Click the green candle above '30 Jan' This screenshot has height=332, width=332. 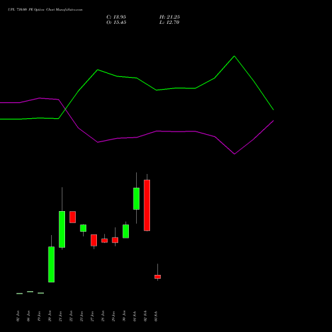(x=125, y=231)
